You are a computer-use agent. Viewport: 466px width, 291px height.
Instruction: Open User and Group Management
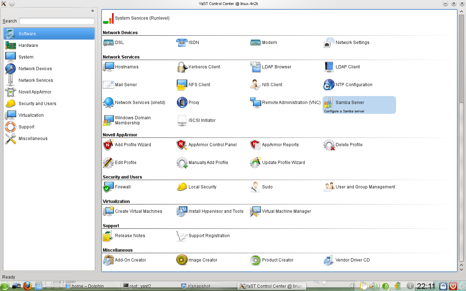point(359,187)
